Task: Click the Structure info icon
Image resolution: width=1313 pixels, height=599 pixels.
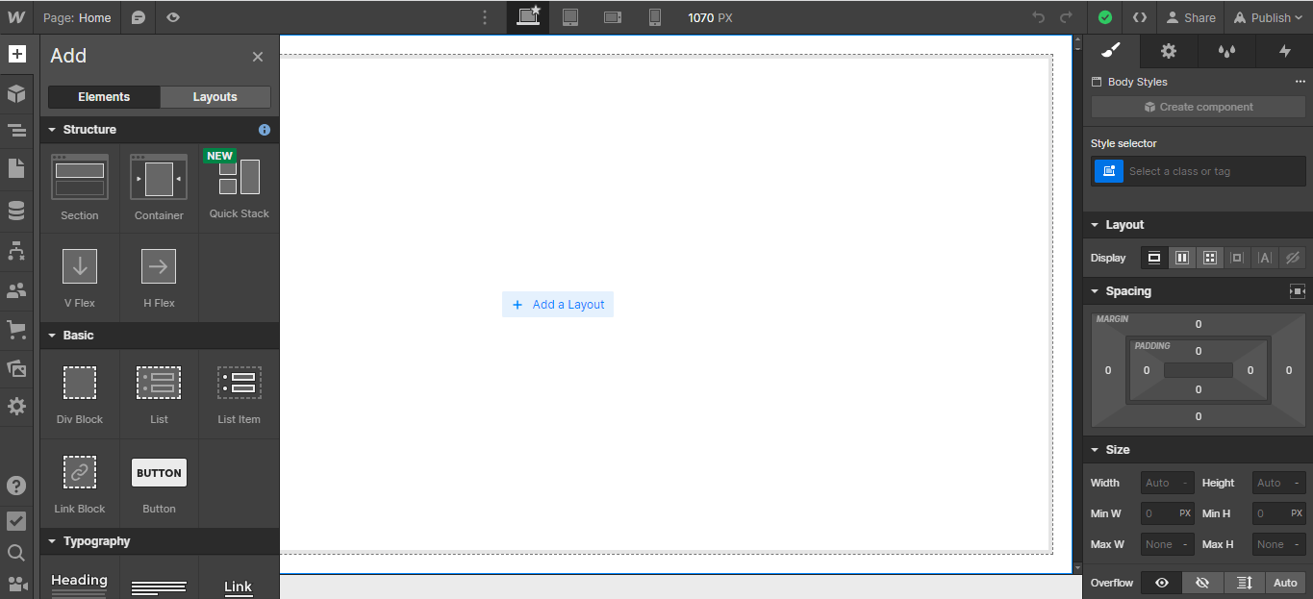Action: click(265, 130)
